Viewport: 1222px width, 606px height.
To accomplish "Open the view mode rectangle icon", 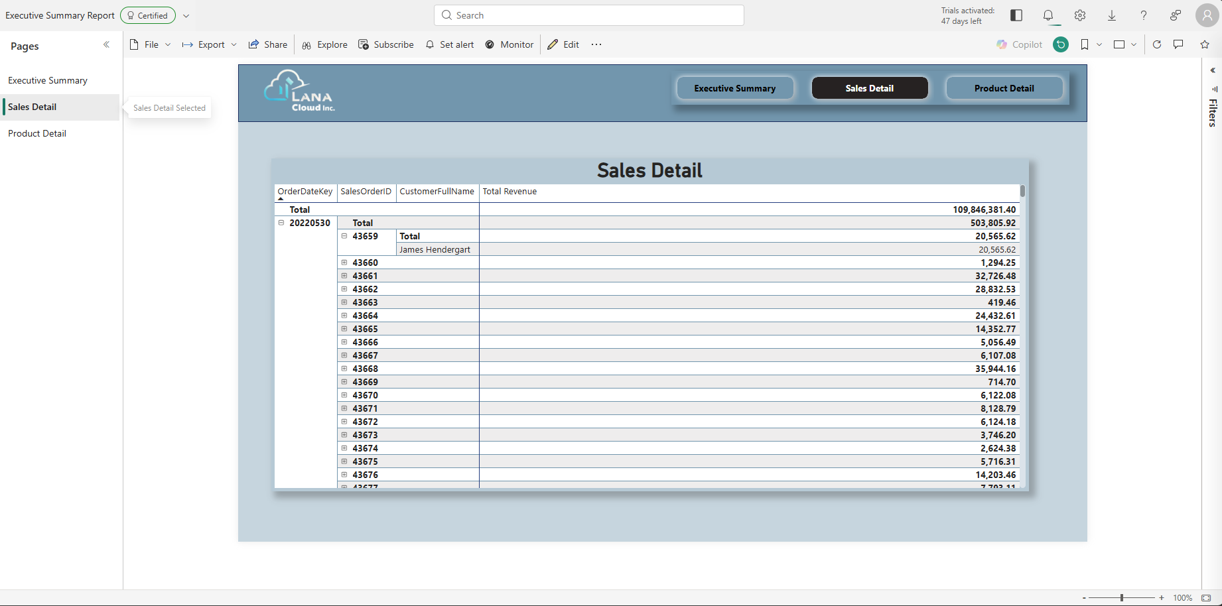I will click(1119, 44).
